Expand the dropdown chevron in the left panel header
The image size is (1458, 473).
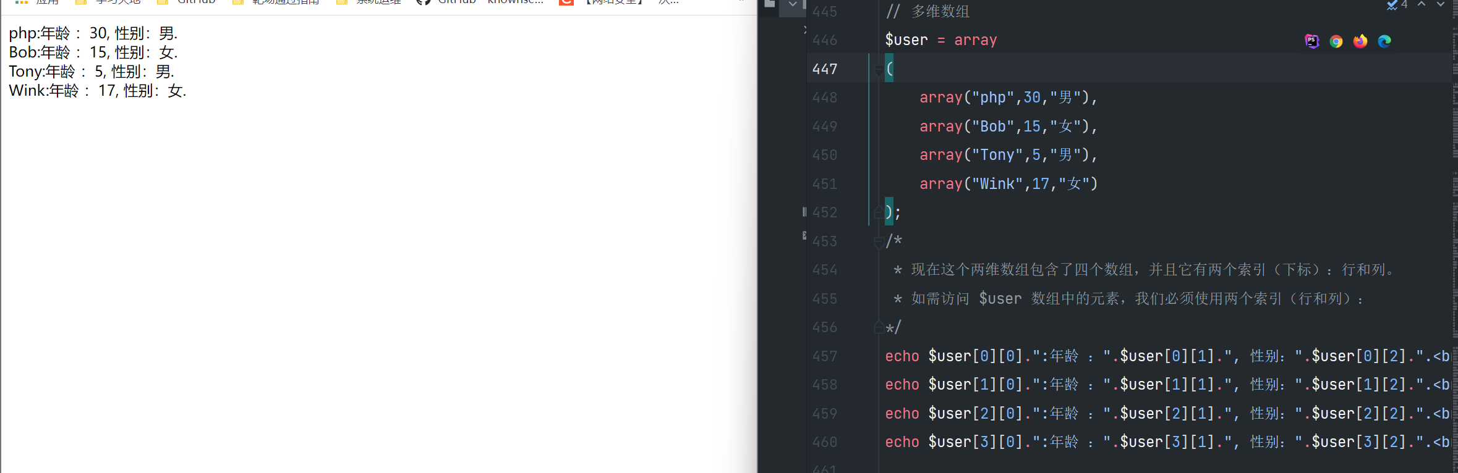coord(792,5)
